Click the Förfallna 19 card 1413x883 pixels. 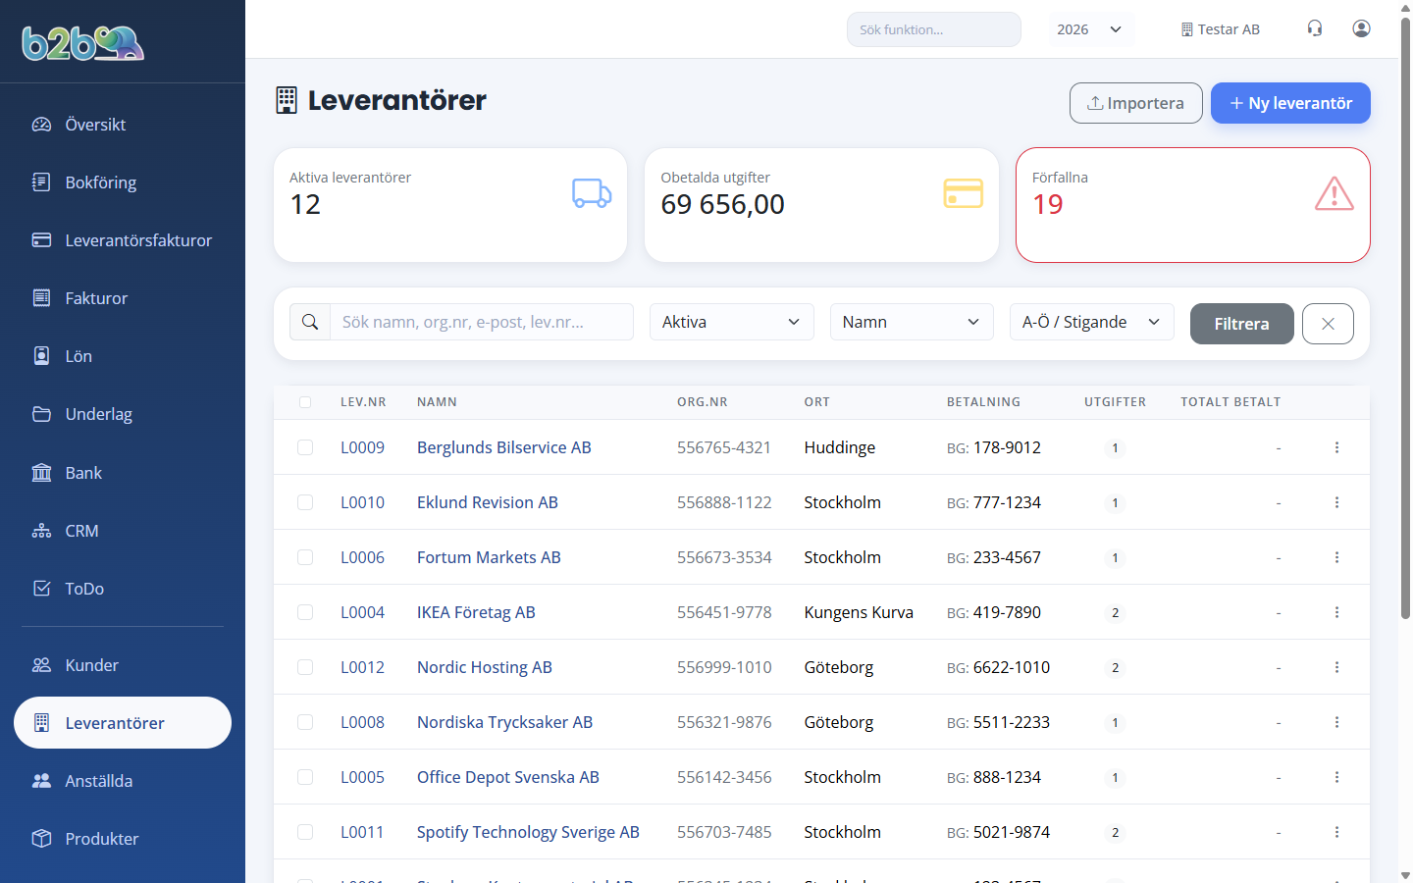[x=1193, y=205]
